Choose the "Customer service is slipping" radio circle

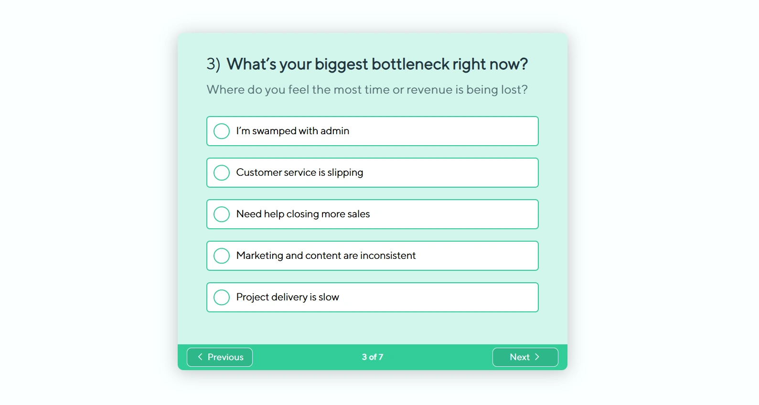pyautogui.click(x=222, y=172)
